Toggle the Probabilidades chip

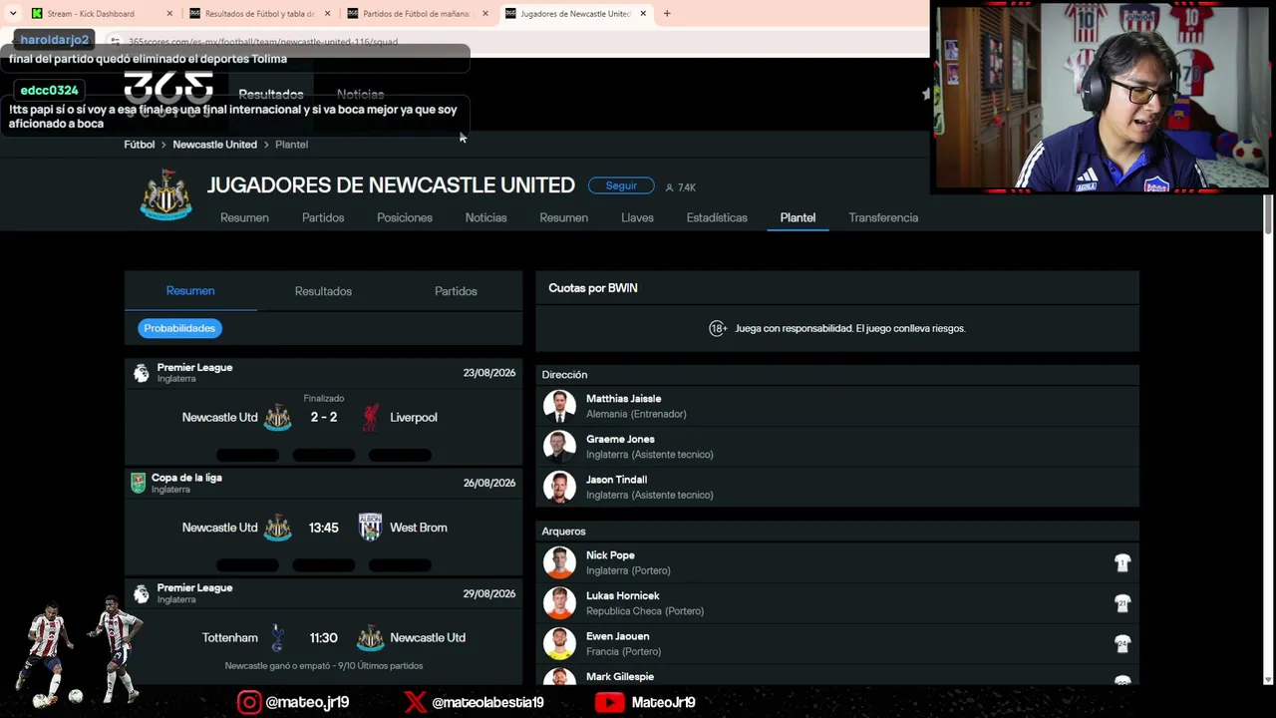[x=179, y=328]
